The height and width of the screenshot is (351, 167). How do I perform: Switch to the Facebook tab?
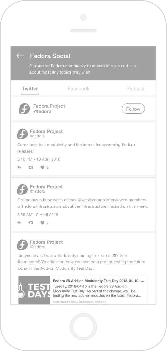point(78,89)
